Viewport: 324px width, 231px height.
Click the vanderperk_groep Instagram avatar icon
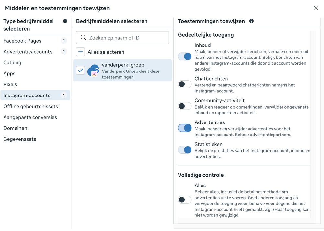click(x=93, y=71)
